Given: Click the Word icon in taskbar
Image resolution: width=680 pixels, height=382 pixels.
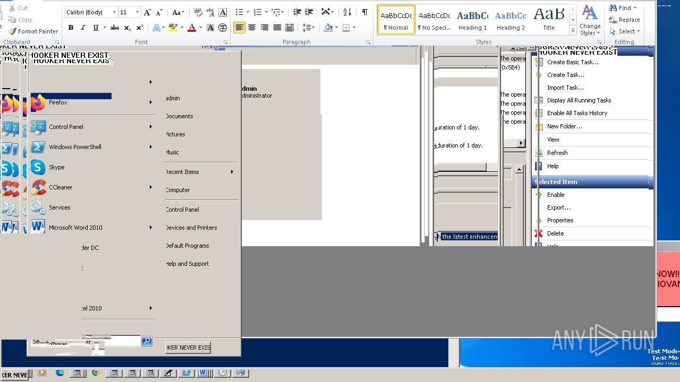Looking at the screenshot, I should pos(203,373).
